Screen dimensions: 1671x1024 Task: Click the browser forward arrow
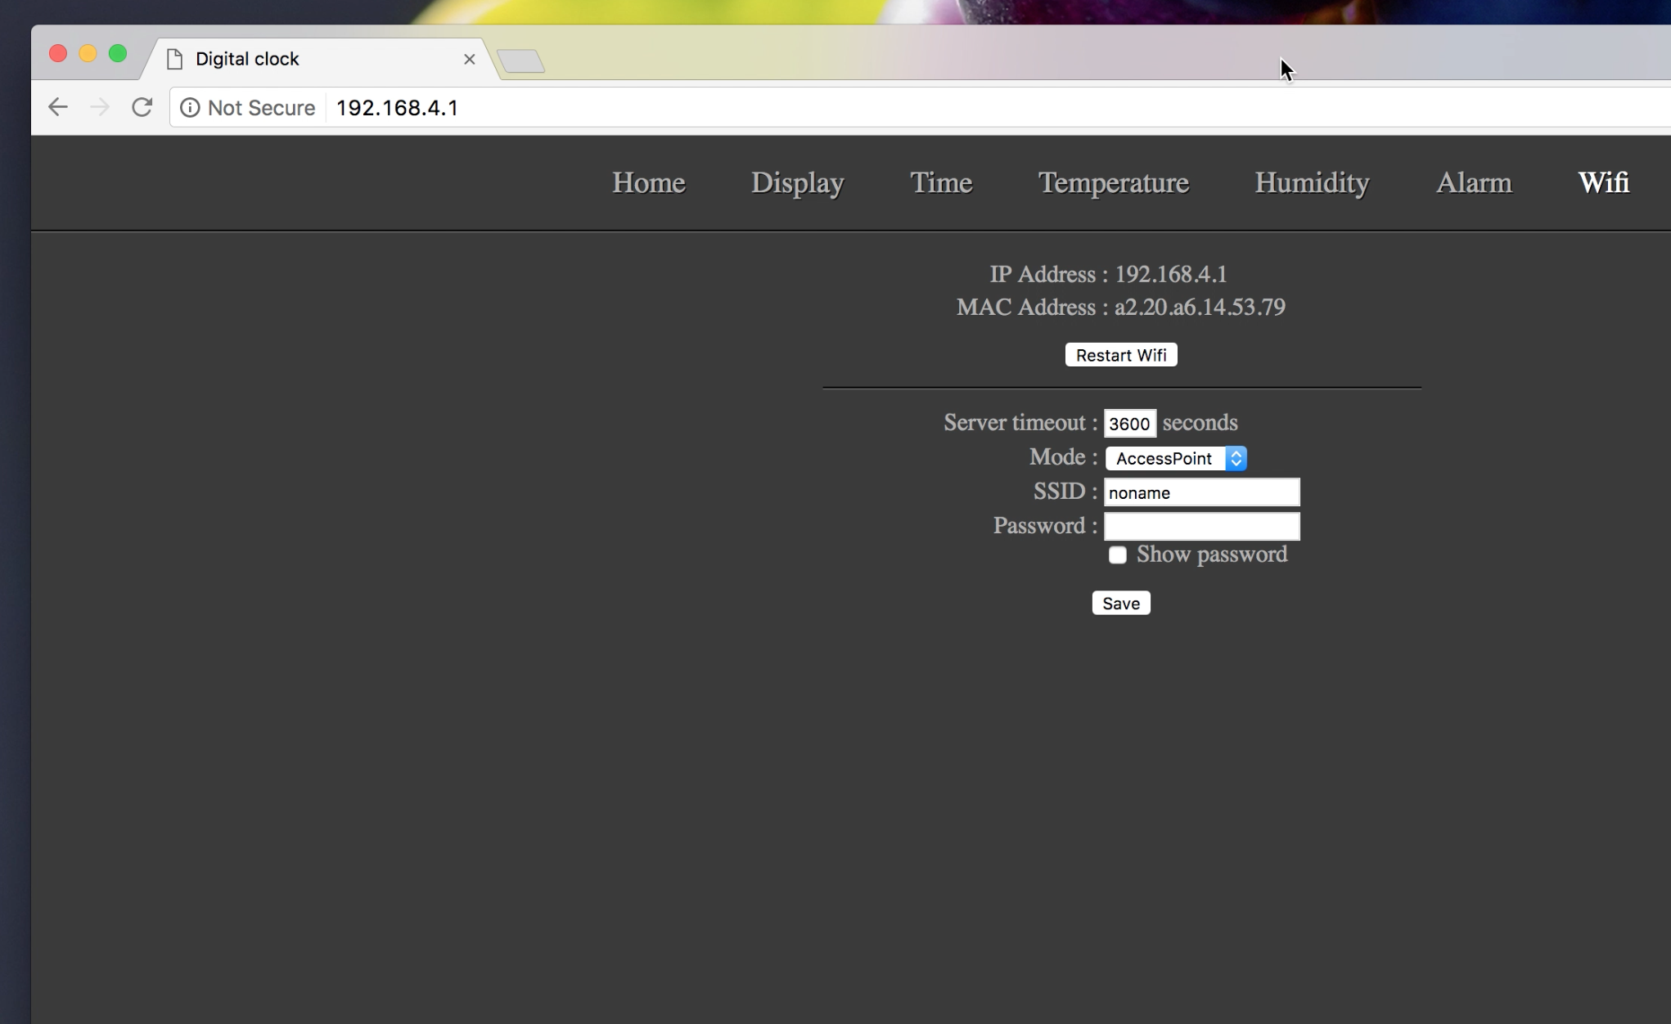coord(100,107)
